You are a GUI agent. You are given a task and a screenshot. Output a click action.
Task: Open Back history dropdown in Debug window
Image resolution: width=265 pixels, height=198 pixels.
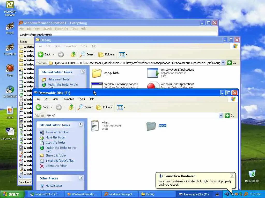tap(54, 54)
